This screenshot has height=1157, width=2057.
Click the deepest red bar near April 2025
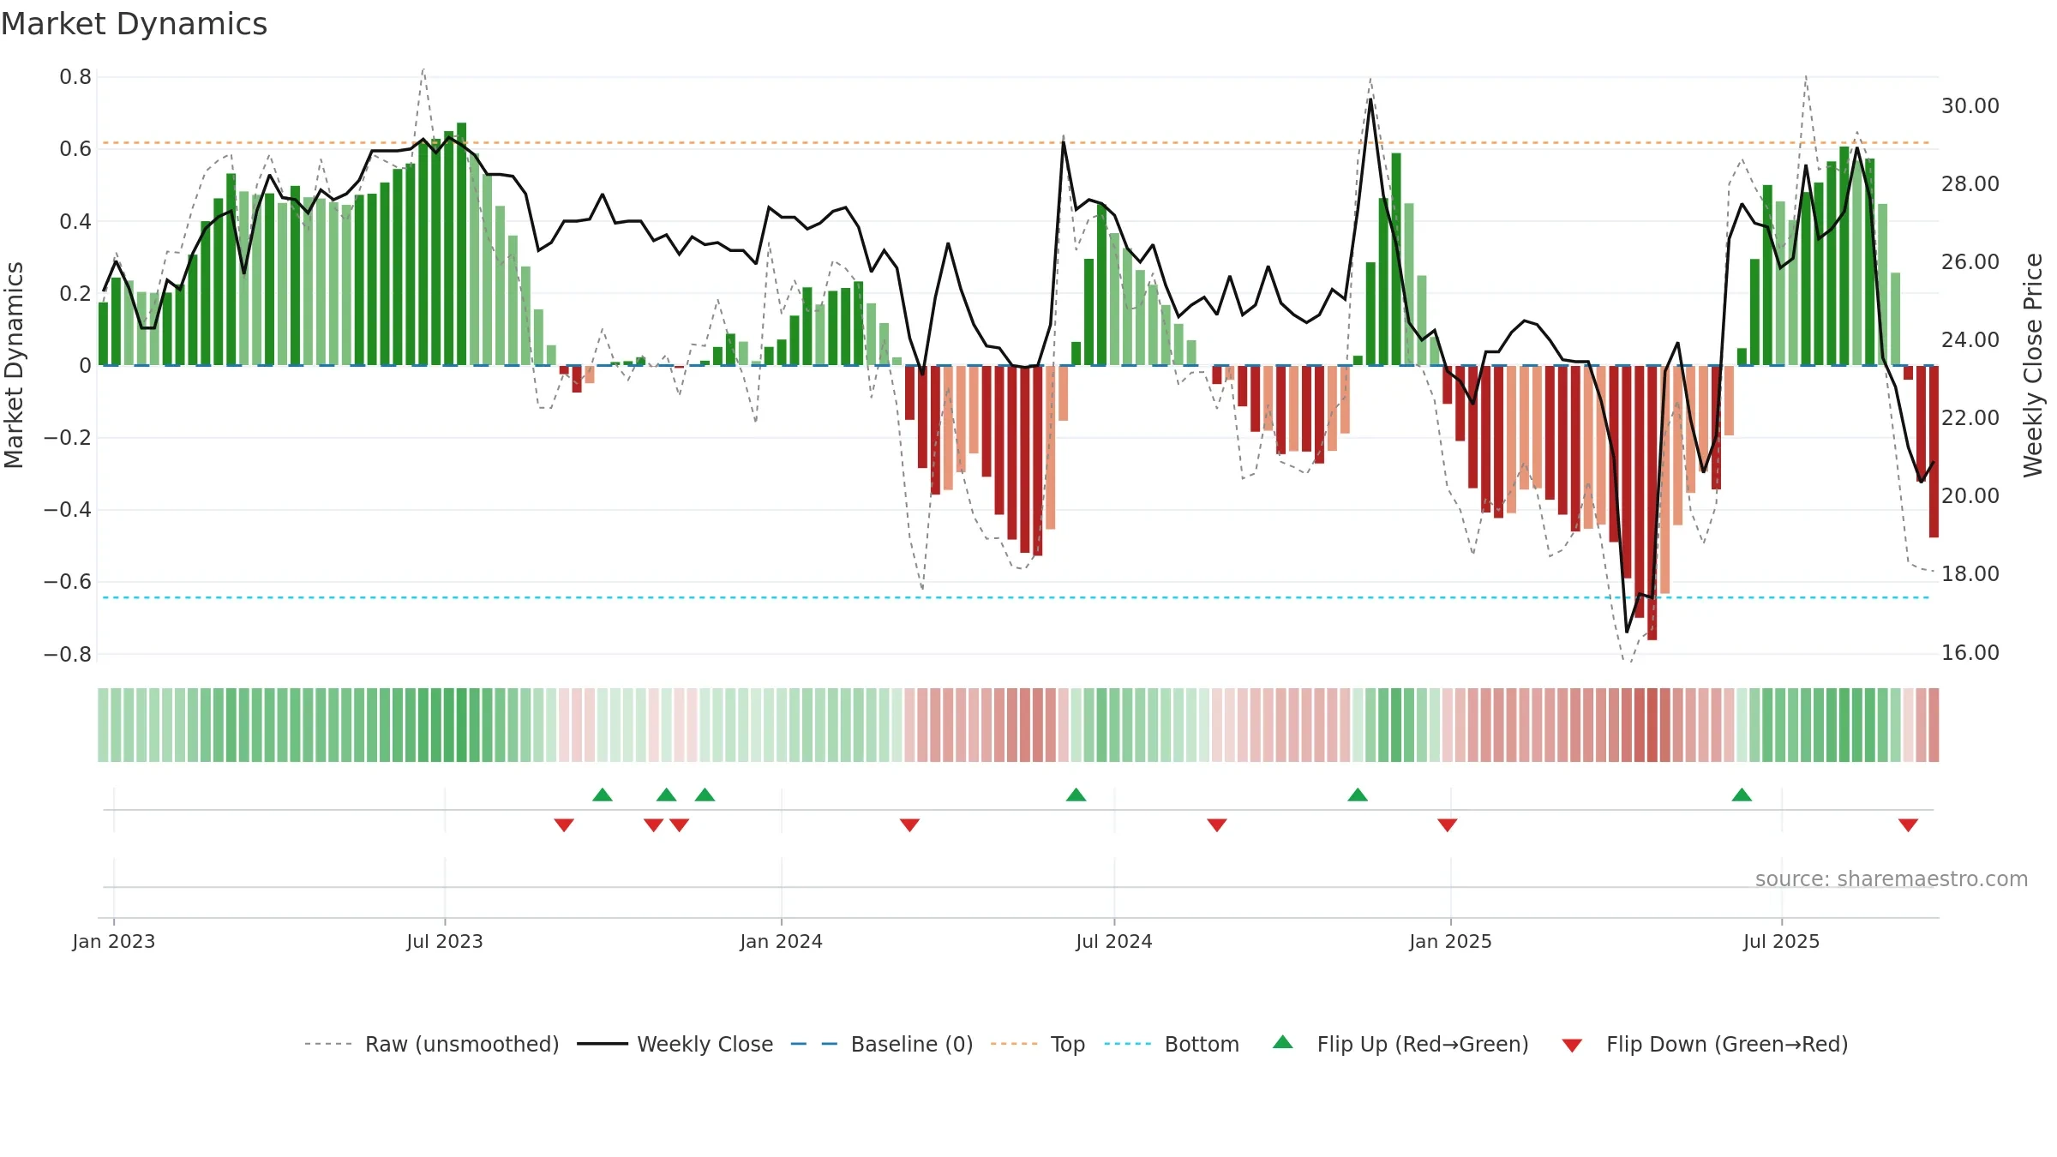(x=1652, y=503)
